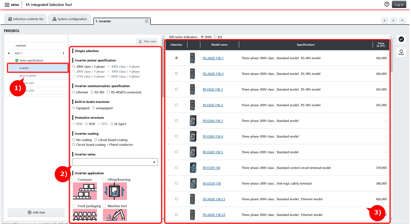Image resolution: width=411 pixels, height=224 pixels.
Task: Click FR-E820-11K-1 inverter product image
Action: 193,121
